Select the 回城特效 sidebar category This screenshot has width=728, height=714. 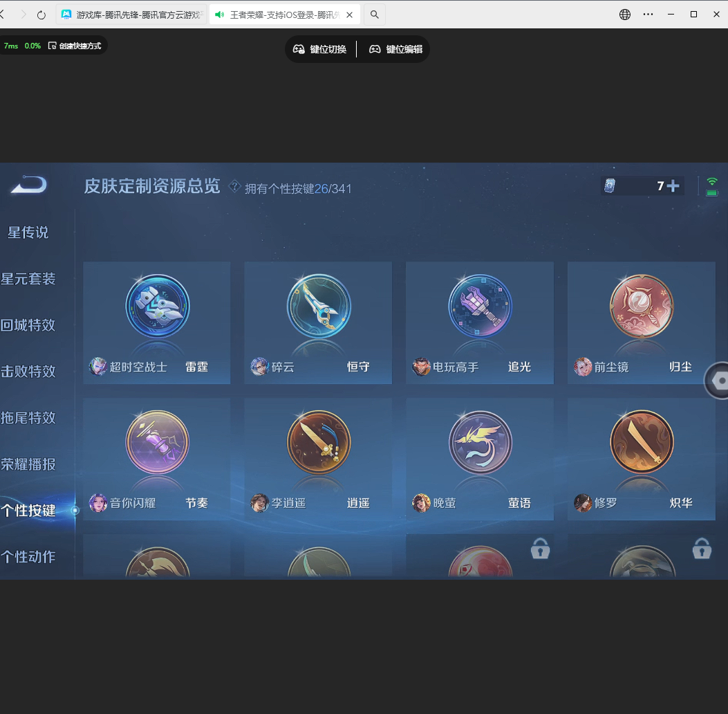click(28, 325)
